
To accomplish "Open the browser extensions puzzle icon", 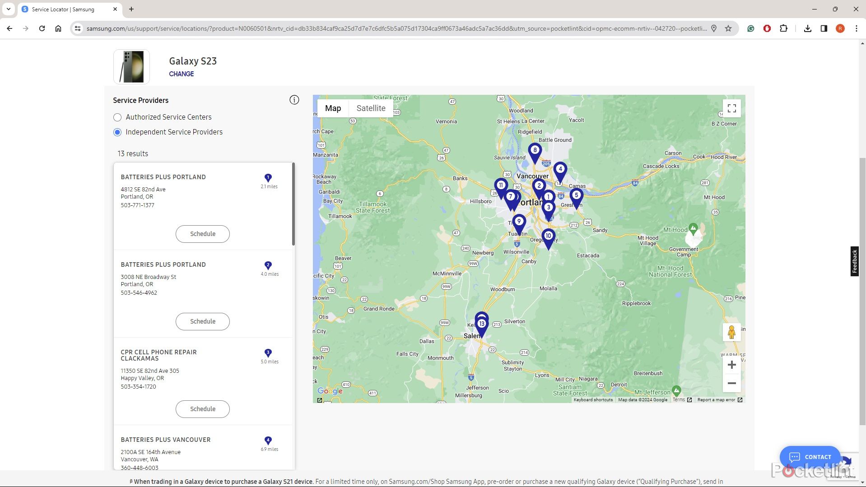I will (x=783, y=28).
